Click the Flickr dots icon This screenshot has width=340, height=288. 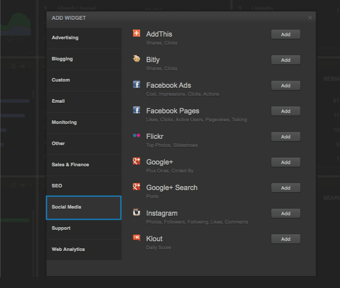[136, 135]
